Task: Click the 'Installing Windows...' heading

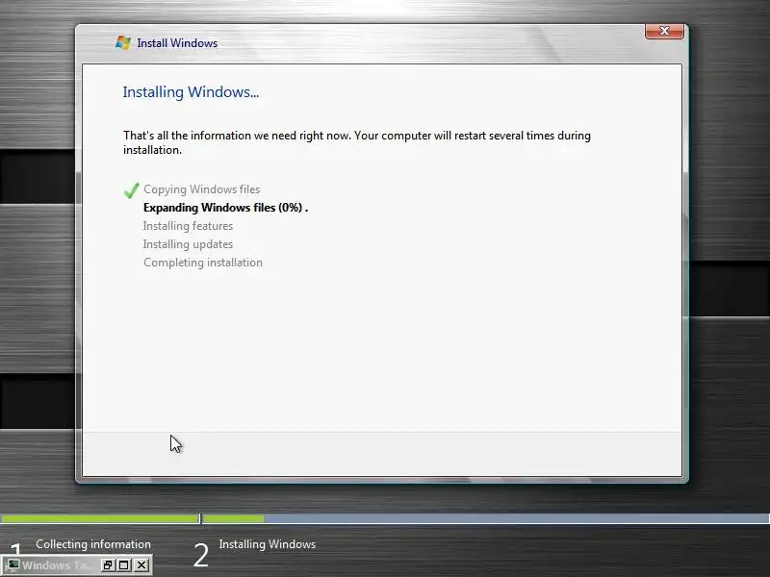Action: click(x=191, y=92)
